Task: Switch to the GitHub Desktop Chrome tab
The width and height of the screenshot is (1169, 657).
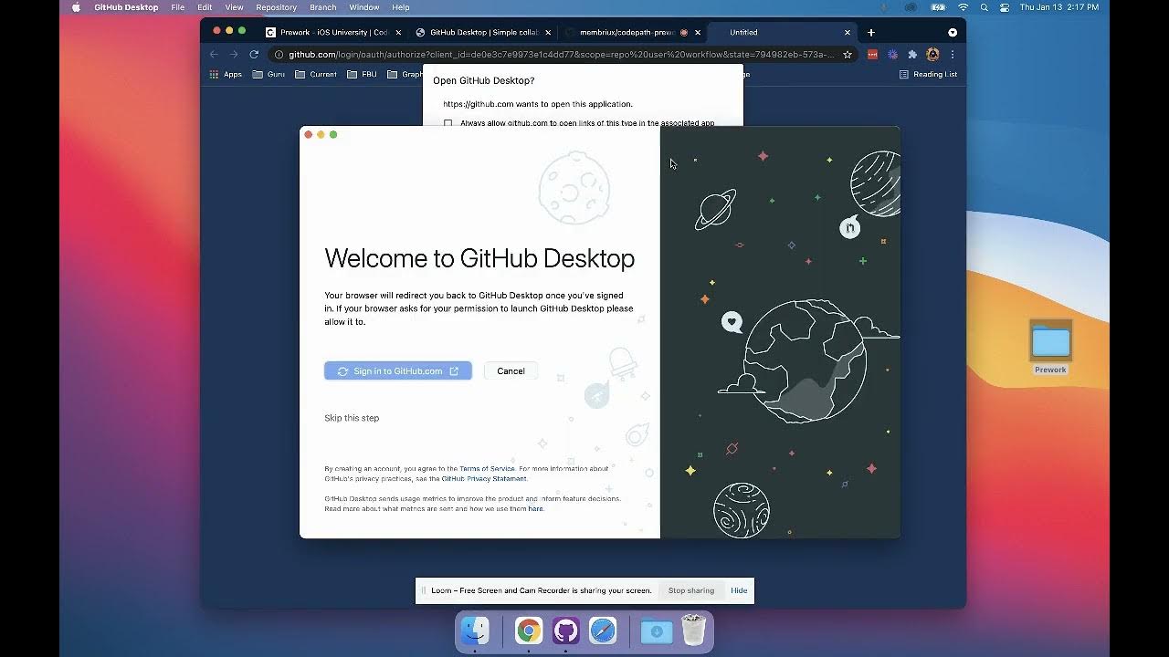Action: pos(483,32)
